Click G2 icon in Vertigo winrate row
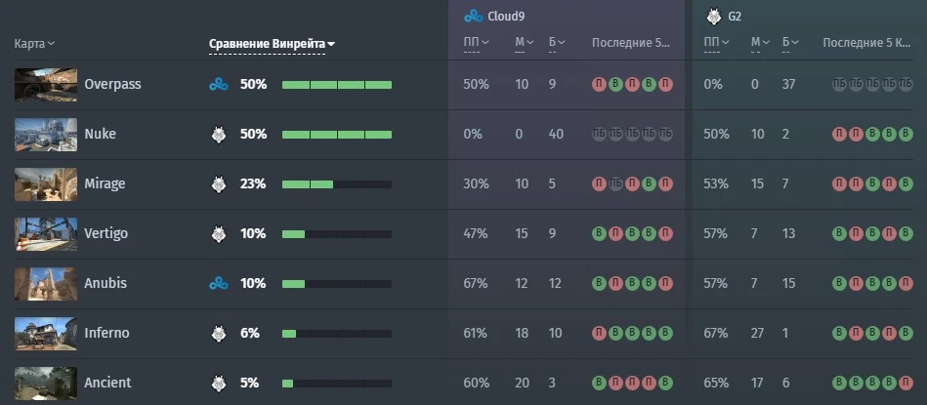This screenshot has height=405, width=927. [x=218, y=233]
